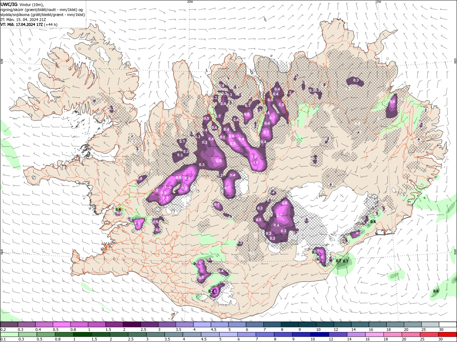
Task: Click the '20W' longitude label at top
Action: click(190, 2)
